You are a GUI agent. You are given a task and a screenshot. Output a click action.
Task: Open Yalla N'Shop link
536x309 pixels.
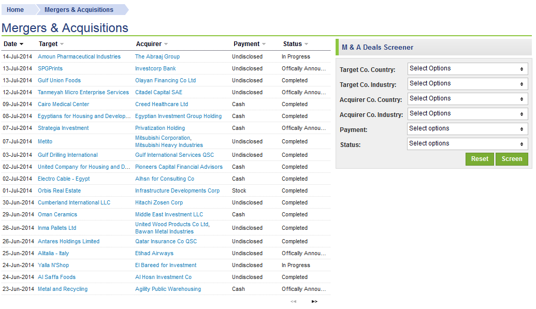coord(53,266)
